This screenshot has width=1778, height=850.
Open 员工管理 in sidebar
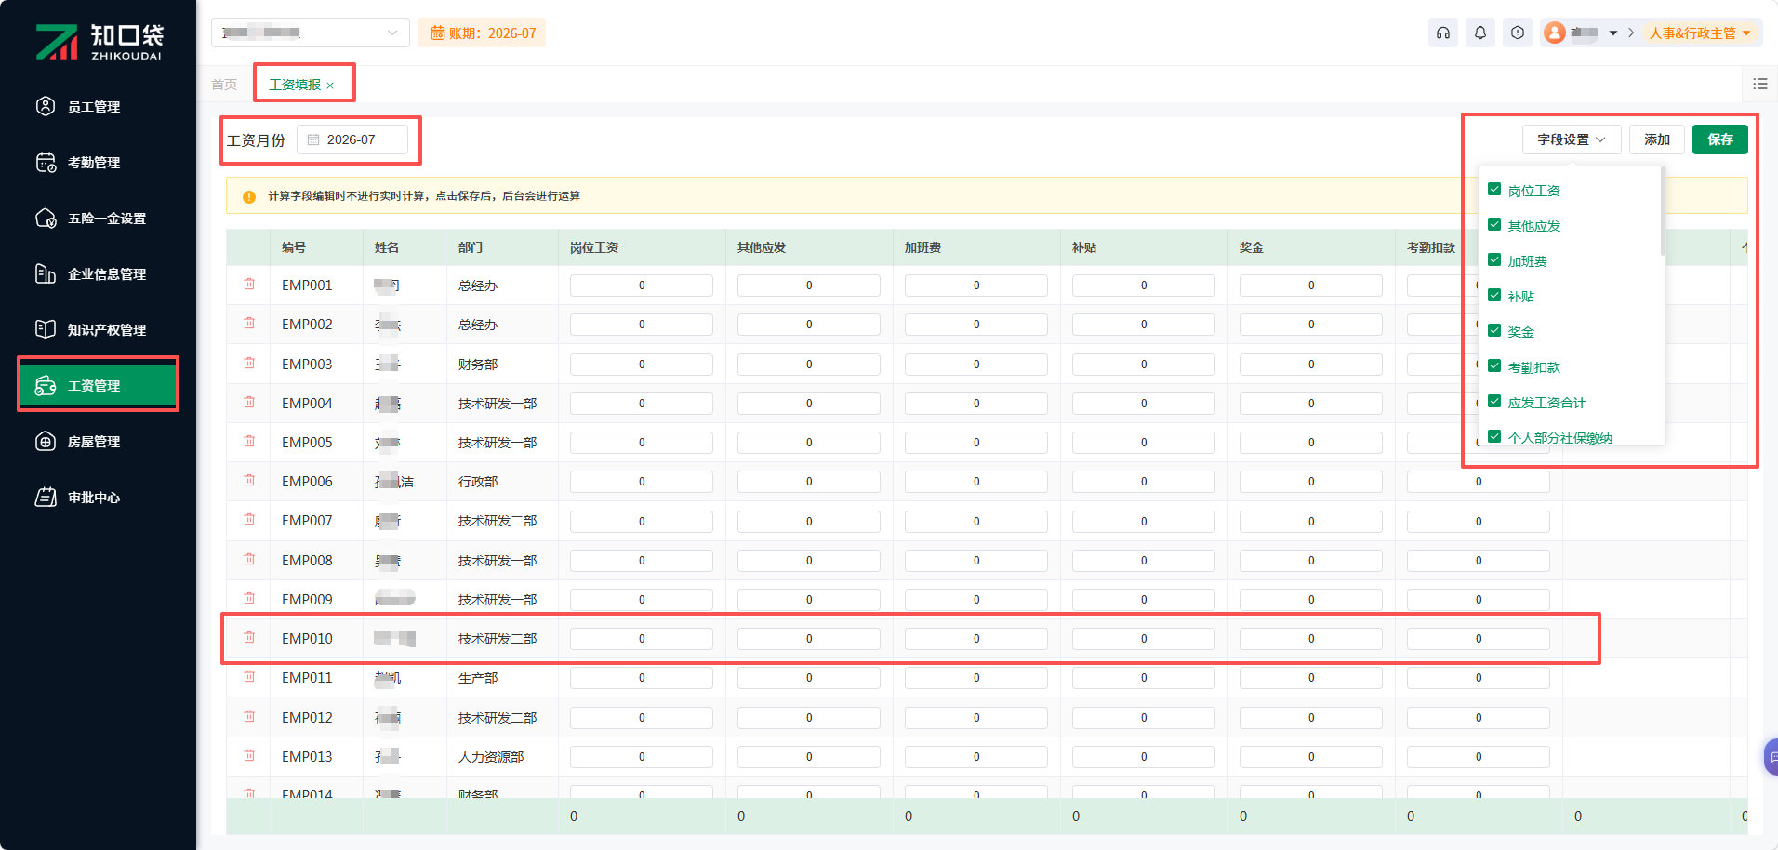click(99, 107)
